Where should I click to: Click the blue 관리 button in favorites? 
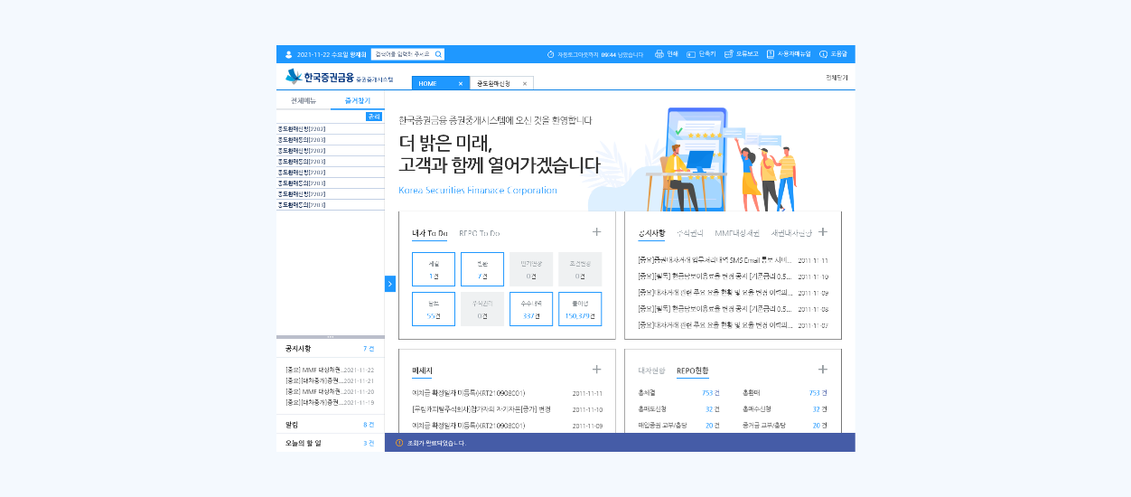(374, 117)
